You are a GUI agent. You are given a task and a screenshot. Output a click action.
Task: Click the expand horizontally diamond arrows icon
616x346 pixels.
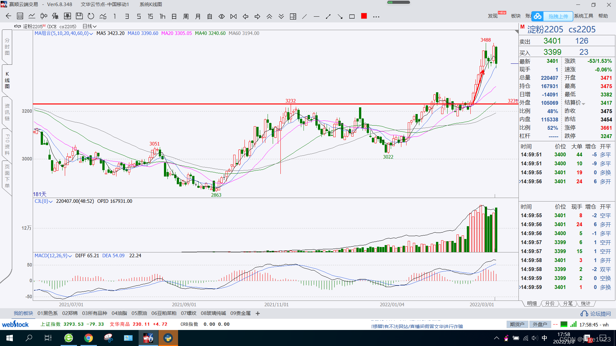pyautogui.click(x=222, y=16)
